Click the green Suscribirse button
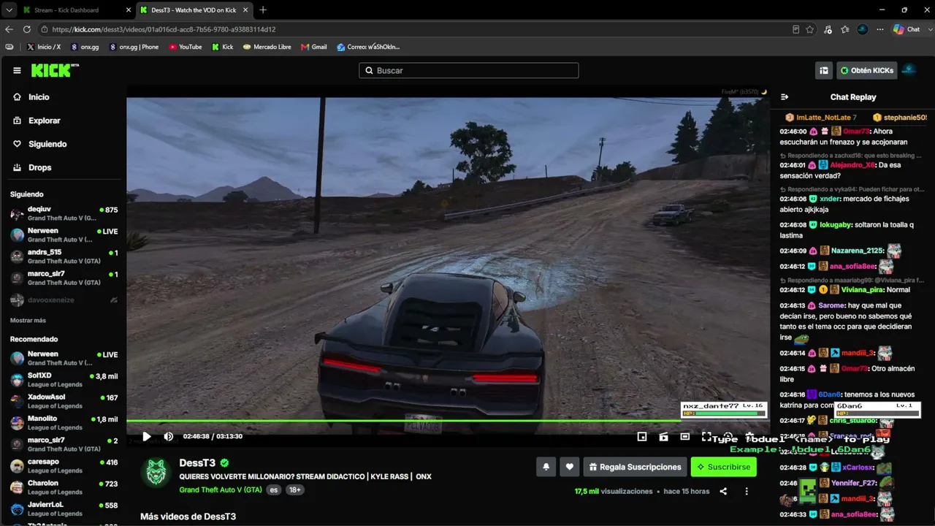This screenshot has width=935, height=526. click(724, 467)
